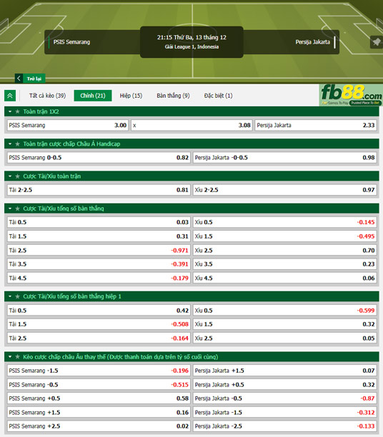Switch to the Hiệp (15) tab
This screenshot has width=383, height=437.
(x=131, y=96)
